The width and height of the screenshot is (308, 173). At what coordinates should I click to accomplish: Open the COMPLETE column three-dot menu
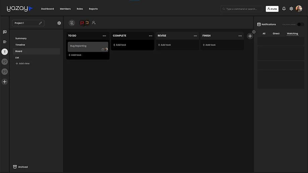point(150,36)
